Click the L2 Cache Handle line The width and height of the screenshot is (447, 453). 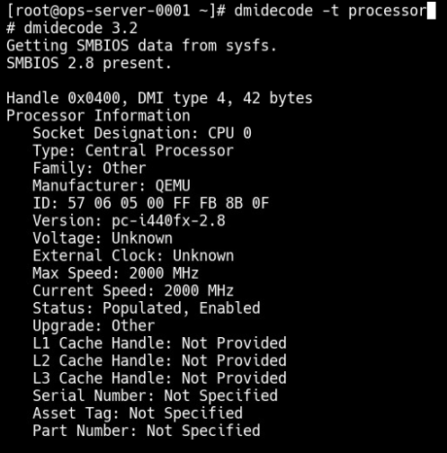coord(160,360)
